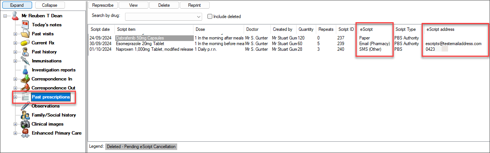
Task: Expand the Correspondence In tree node
Action: click(15, 79)
